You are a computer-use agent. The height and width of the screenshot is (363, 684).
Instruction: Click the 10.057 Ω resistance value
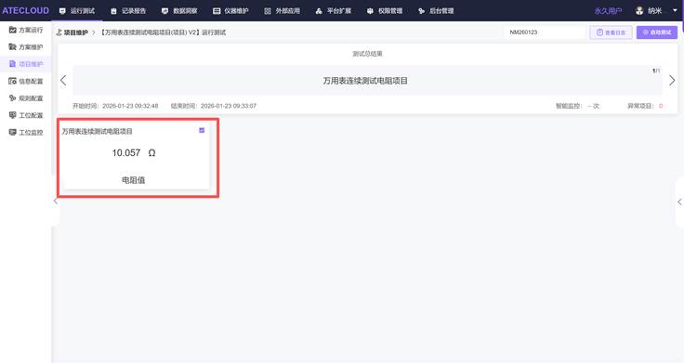pyautogui.click(x=134, y=152)
